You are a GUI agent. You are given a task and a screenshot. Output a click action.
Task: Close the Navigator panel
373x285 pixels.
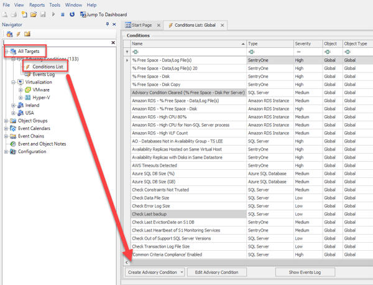[x=114, y=24]
